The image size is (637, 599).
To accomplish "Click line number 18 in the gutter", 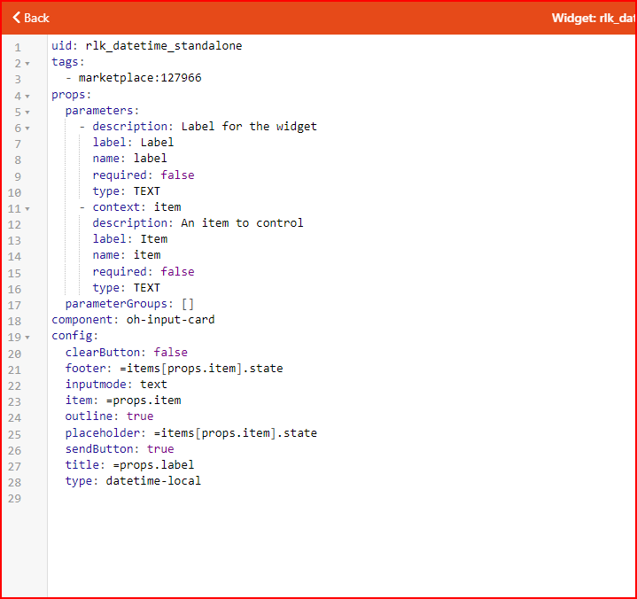I will tap(17, 320).
